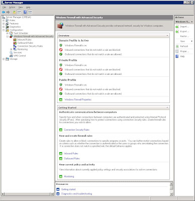Click up arrow of Resources vertical scrollbar
The image size is (195, 201).
coord(171,183)
